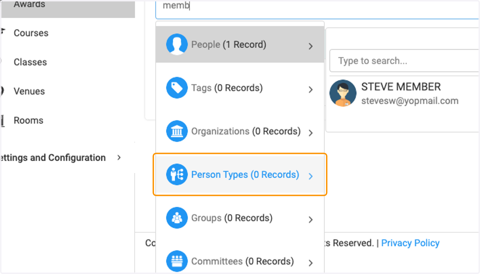Click the Tags label icon
Screen dimensions: 480x274
coord(177,88)
